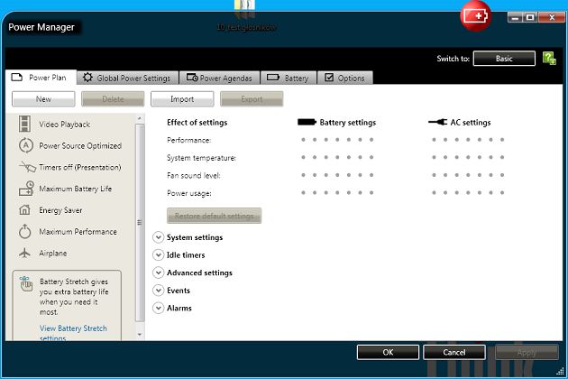Click the Power Source Optimized icon
The width and height of the screenshot is (568, 379).
tap(26, 145)
